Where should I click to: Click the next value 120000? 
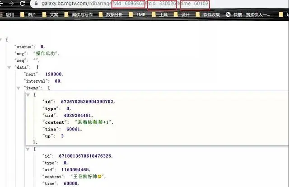pos(53,74)
